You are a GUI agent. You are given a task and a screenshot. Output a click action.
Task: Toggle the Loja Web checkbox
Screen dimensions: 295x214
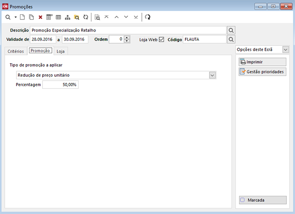tap(161, 39)
